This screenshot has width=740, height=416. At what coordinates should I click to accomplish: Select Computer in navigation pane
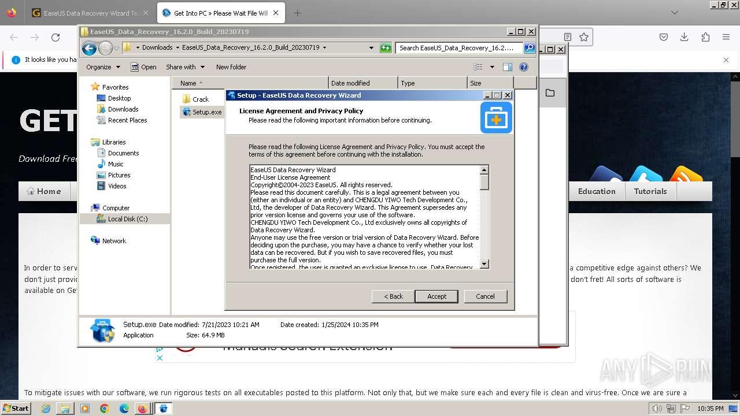point(110,208)
